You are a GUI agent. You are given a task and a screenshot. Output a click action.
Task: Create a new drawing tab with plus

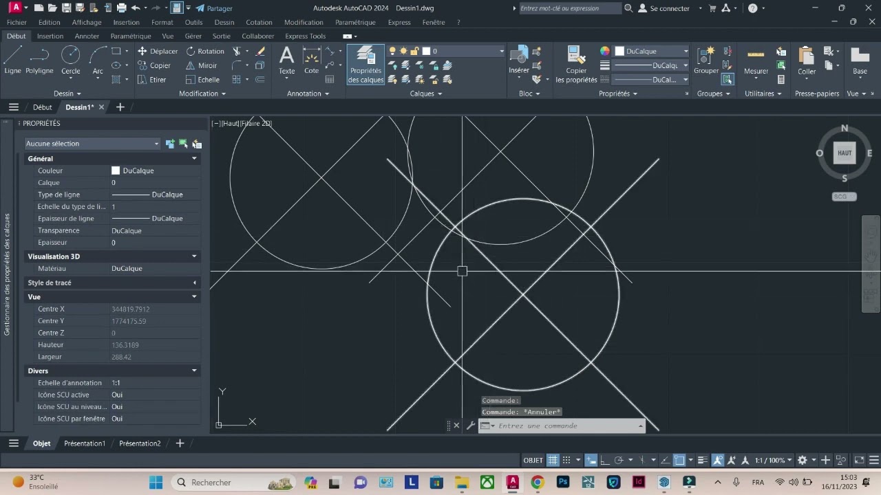click(x=120, y=107)
